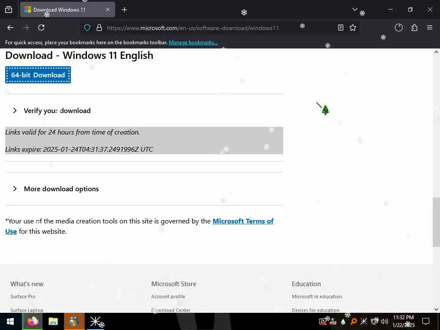Open the list all tabs dropdown arrow
This screenshot has width=440, height=330.
pos(354,9)
